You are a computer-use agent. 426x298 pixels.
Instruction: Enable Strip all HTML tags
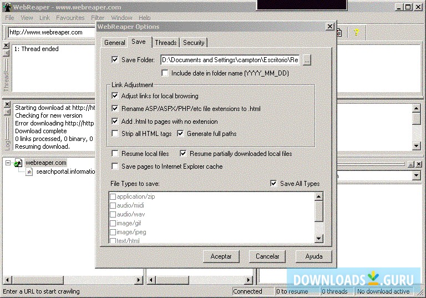pos(115,134)
